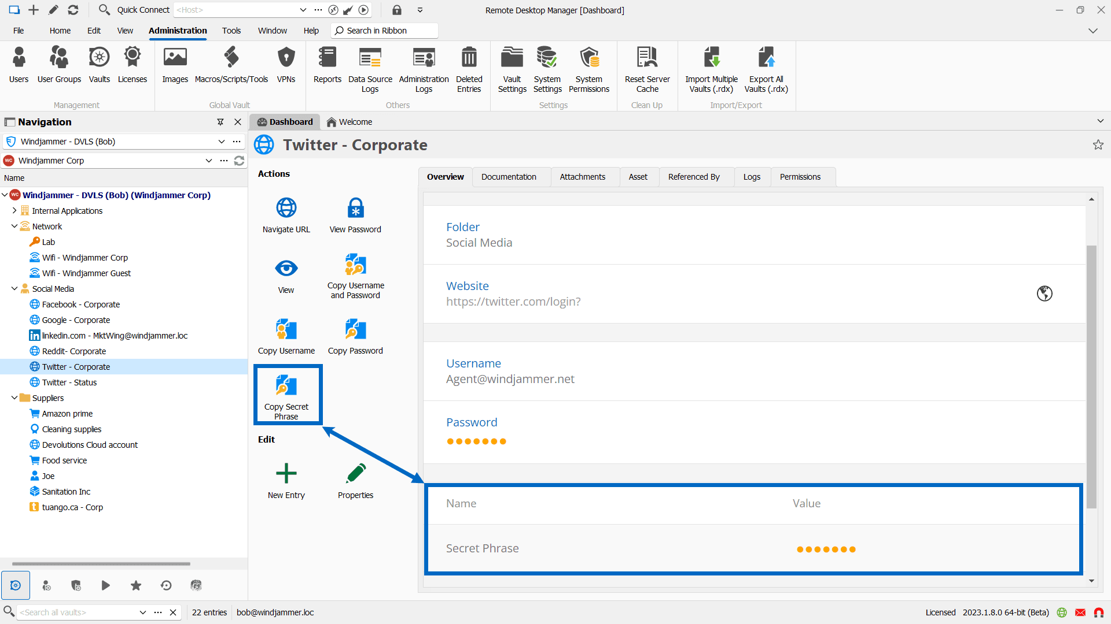Open website globe icon beside URL
Image resolution: width=1111 pixels, height=624 pixels.
click(1044, 294)
